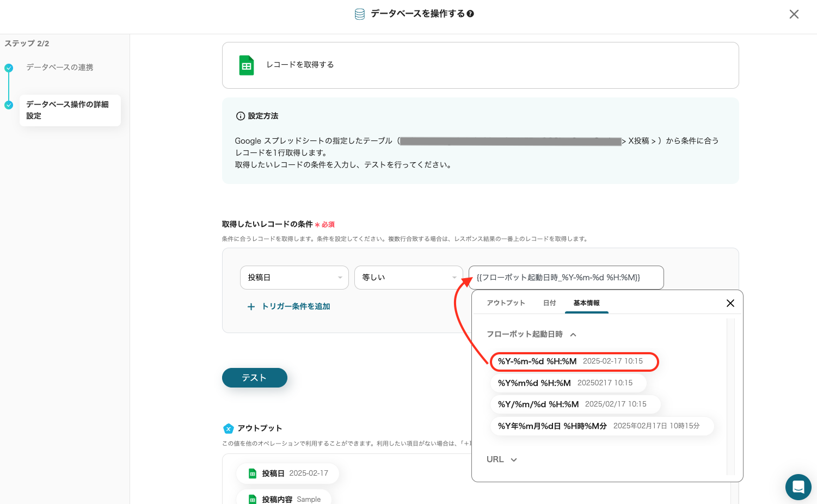Close the output picker popup
This screenshot has width=817, height=504.
730,303
